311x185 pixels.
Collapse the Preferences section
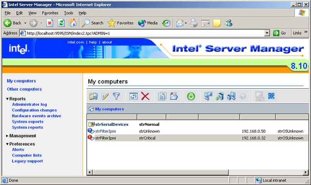tap(7, 144)
